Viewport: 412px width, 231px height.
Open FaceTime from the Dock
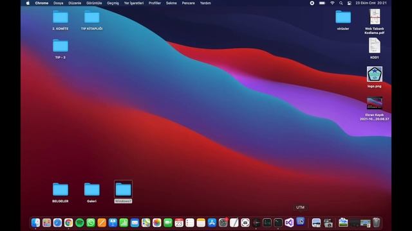[168, 223]
